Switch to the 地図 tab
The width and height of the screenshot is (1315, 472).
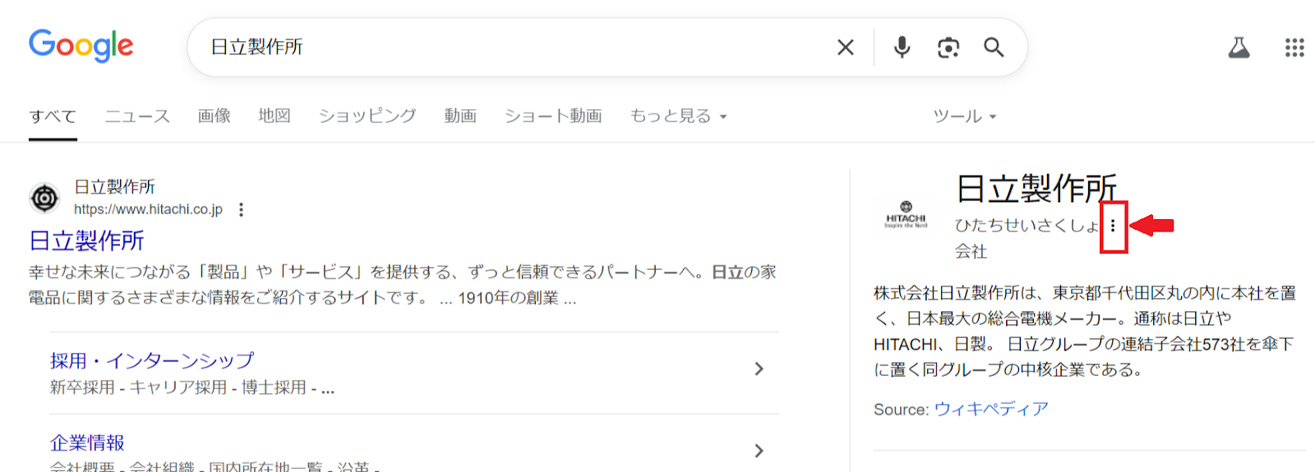[275, 116]
